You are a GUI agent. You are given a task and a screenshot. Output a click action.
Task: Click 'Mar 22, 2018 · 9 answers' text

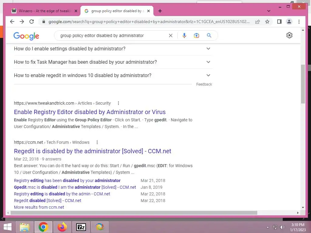[x=37, y=159]
